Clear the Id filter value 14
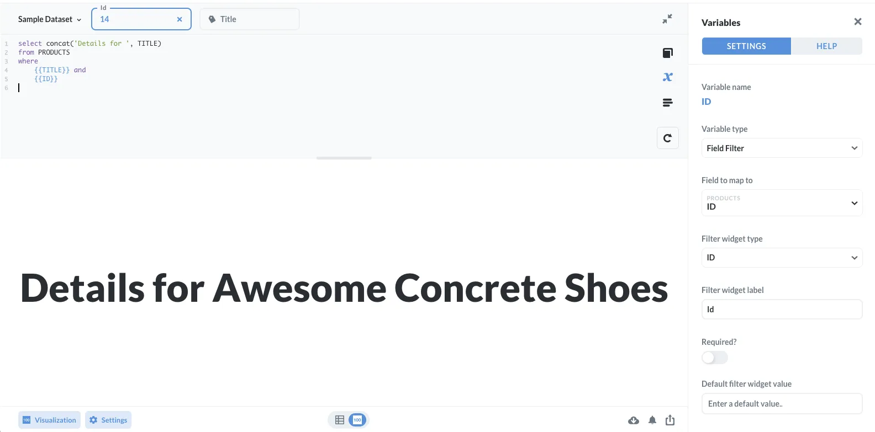The image size is (875, 432). 180,19
